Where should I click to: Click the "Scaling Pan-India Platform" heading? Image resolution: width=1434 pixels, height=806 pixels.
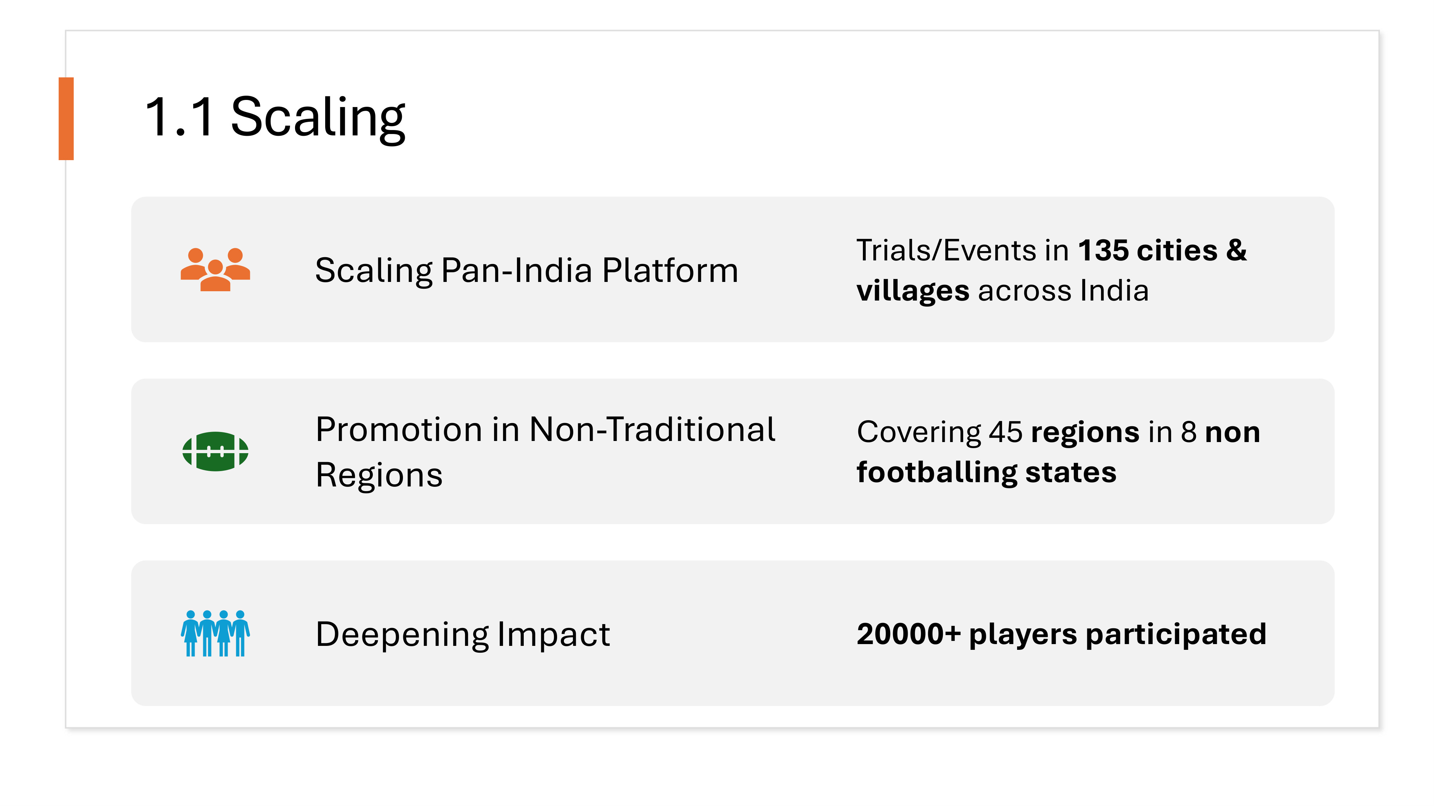tap(526, 270)
